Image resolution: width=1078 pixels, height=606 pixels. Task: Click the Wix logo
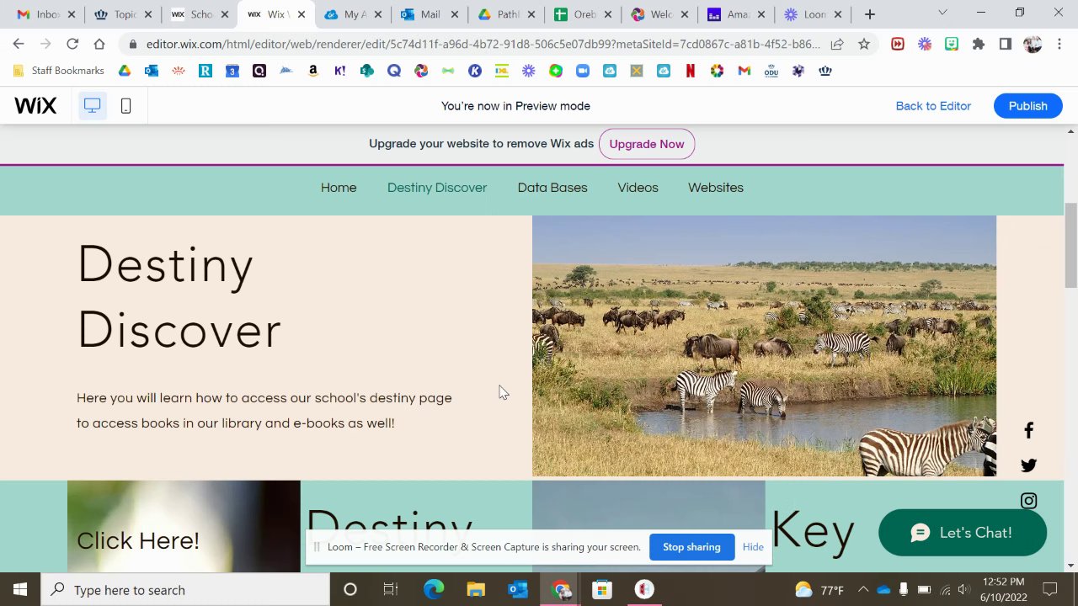35,106
